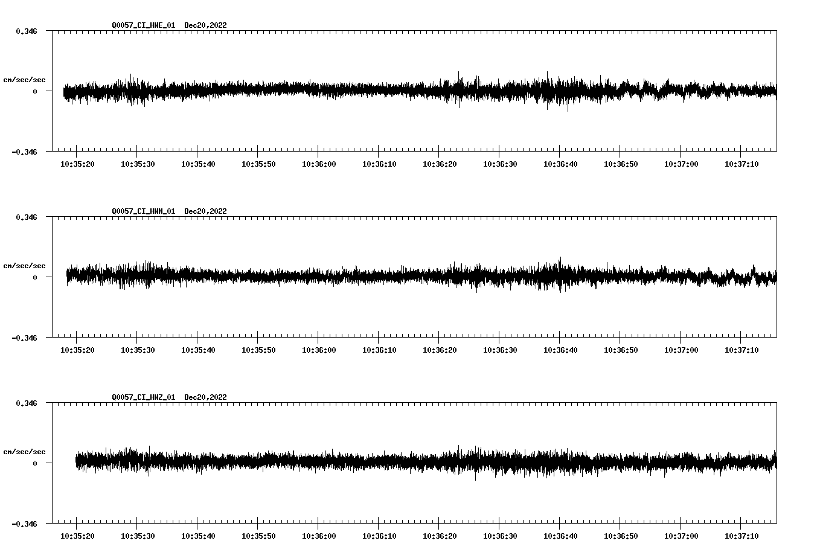
Task: Click the 10:36:10 time label on HNZ axis
Action: [379, 536]
